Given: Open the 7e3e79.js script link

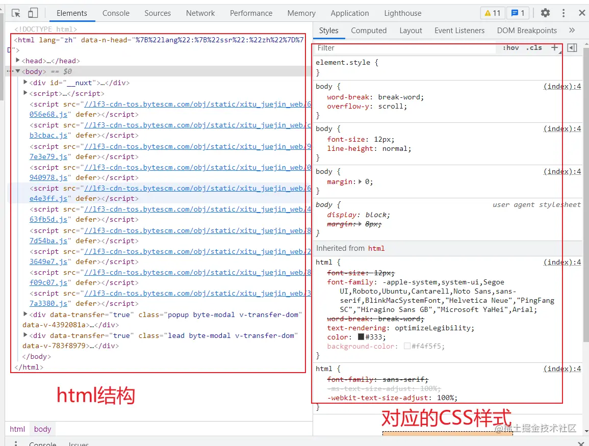Looking at the screenshot, I should (48, 157).
